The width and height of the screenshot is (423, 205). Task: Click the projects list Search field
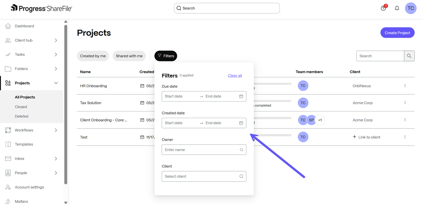tap(380, 56)
